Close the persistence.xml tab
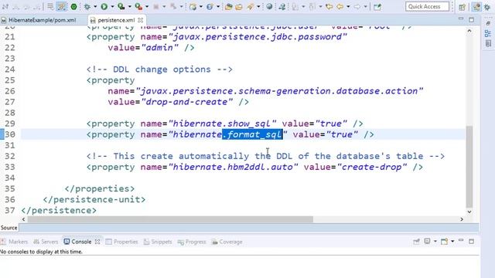This screenshot has width=495, height=278. click(141, 20)
